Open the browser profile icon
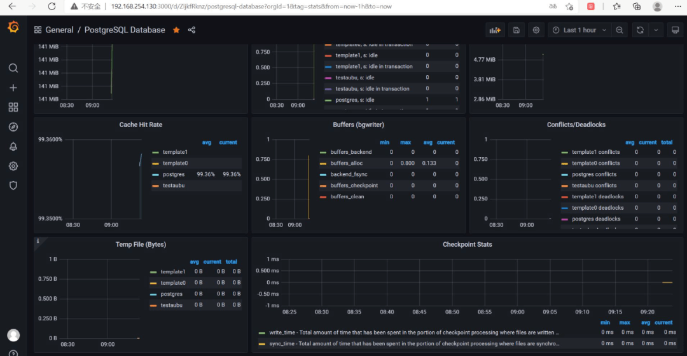Viewport: 687px width, 356px height. (657, 6)
